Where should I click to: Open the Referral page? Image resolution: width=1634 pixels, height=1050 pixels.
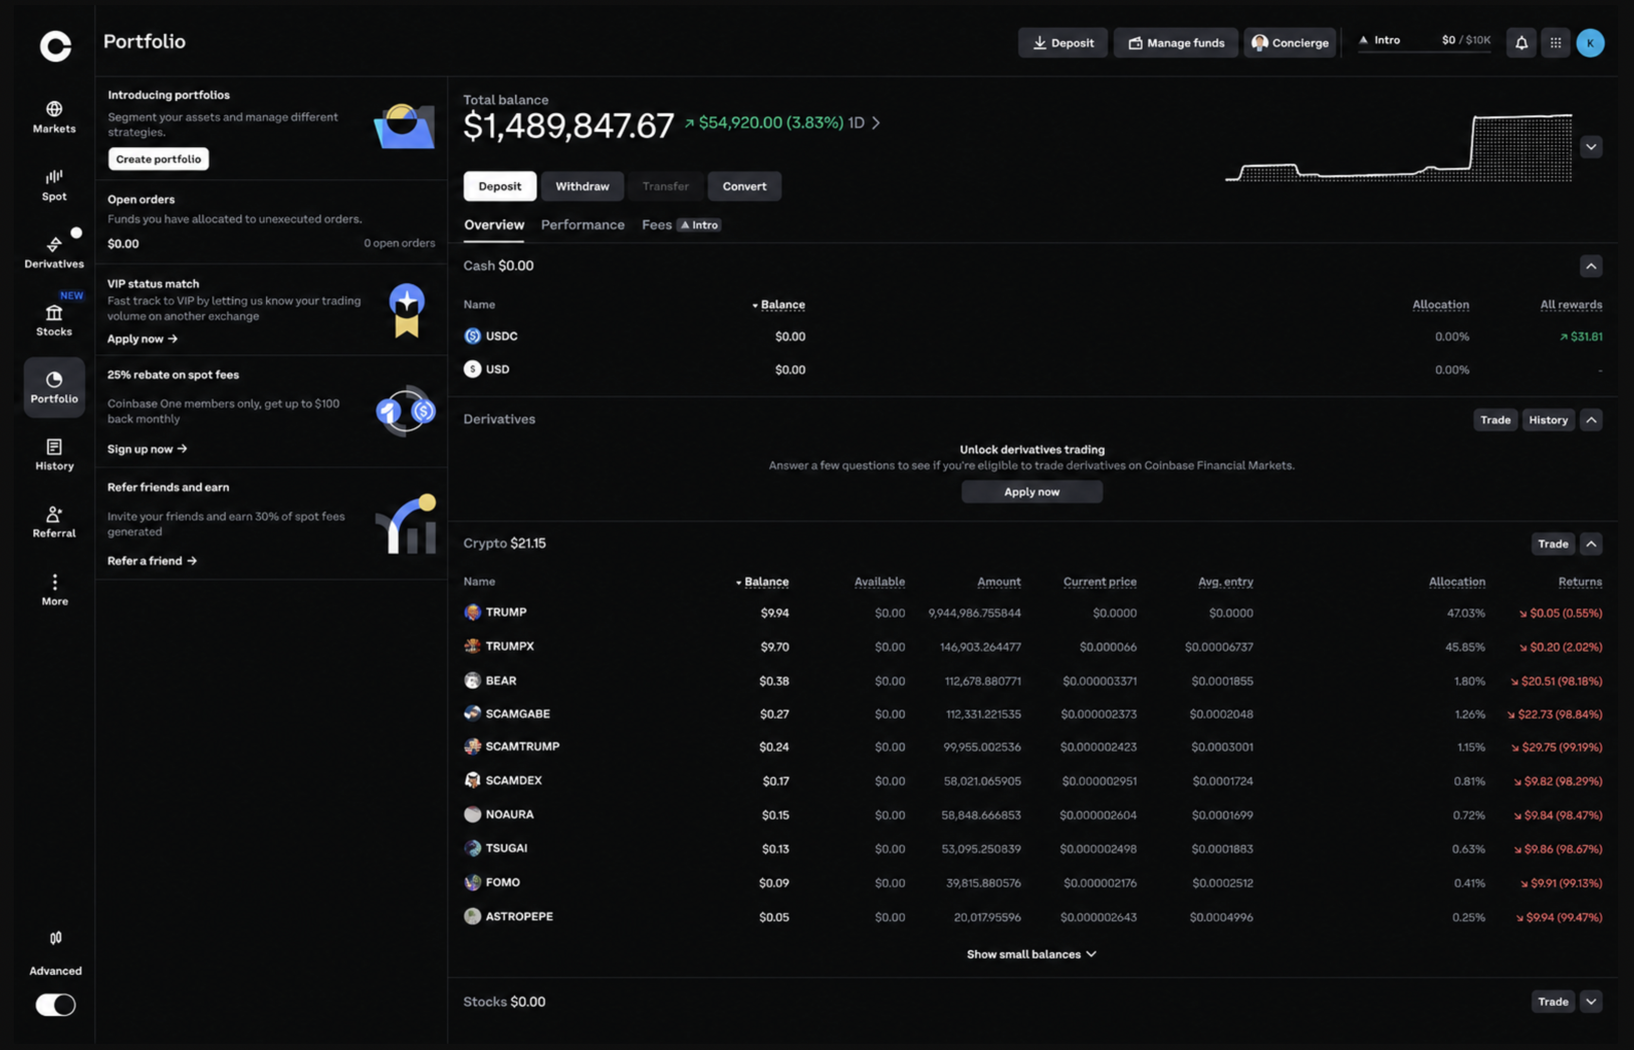(55, 522)
